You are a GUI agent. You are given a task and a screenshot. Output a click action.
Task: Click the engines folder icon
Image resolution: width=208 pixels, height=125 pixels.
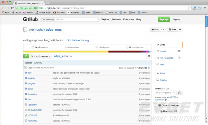pos(26,78)
